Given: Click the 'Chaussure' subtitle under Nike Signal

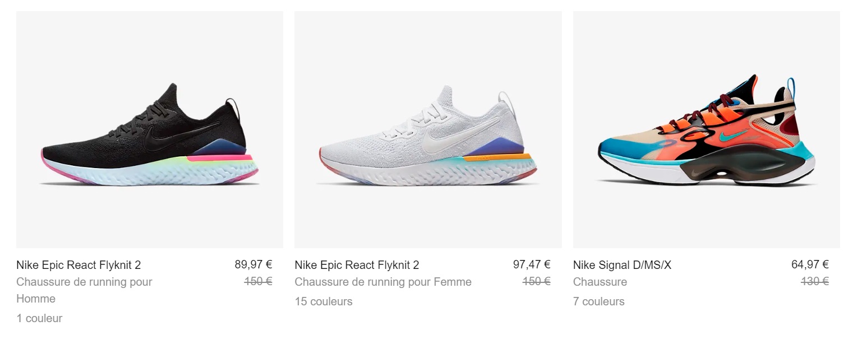Looking at the screenshot, I should coord(600,282).
